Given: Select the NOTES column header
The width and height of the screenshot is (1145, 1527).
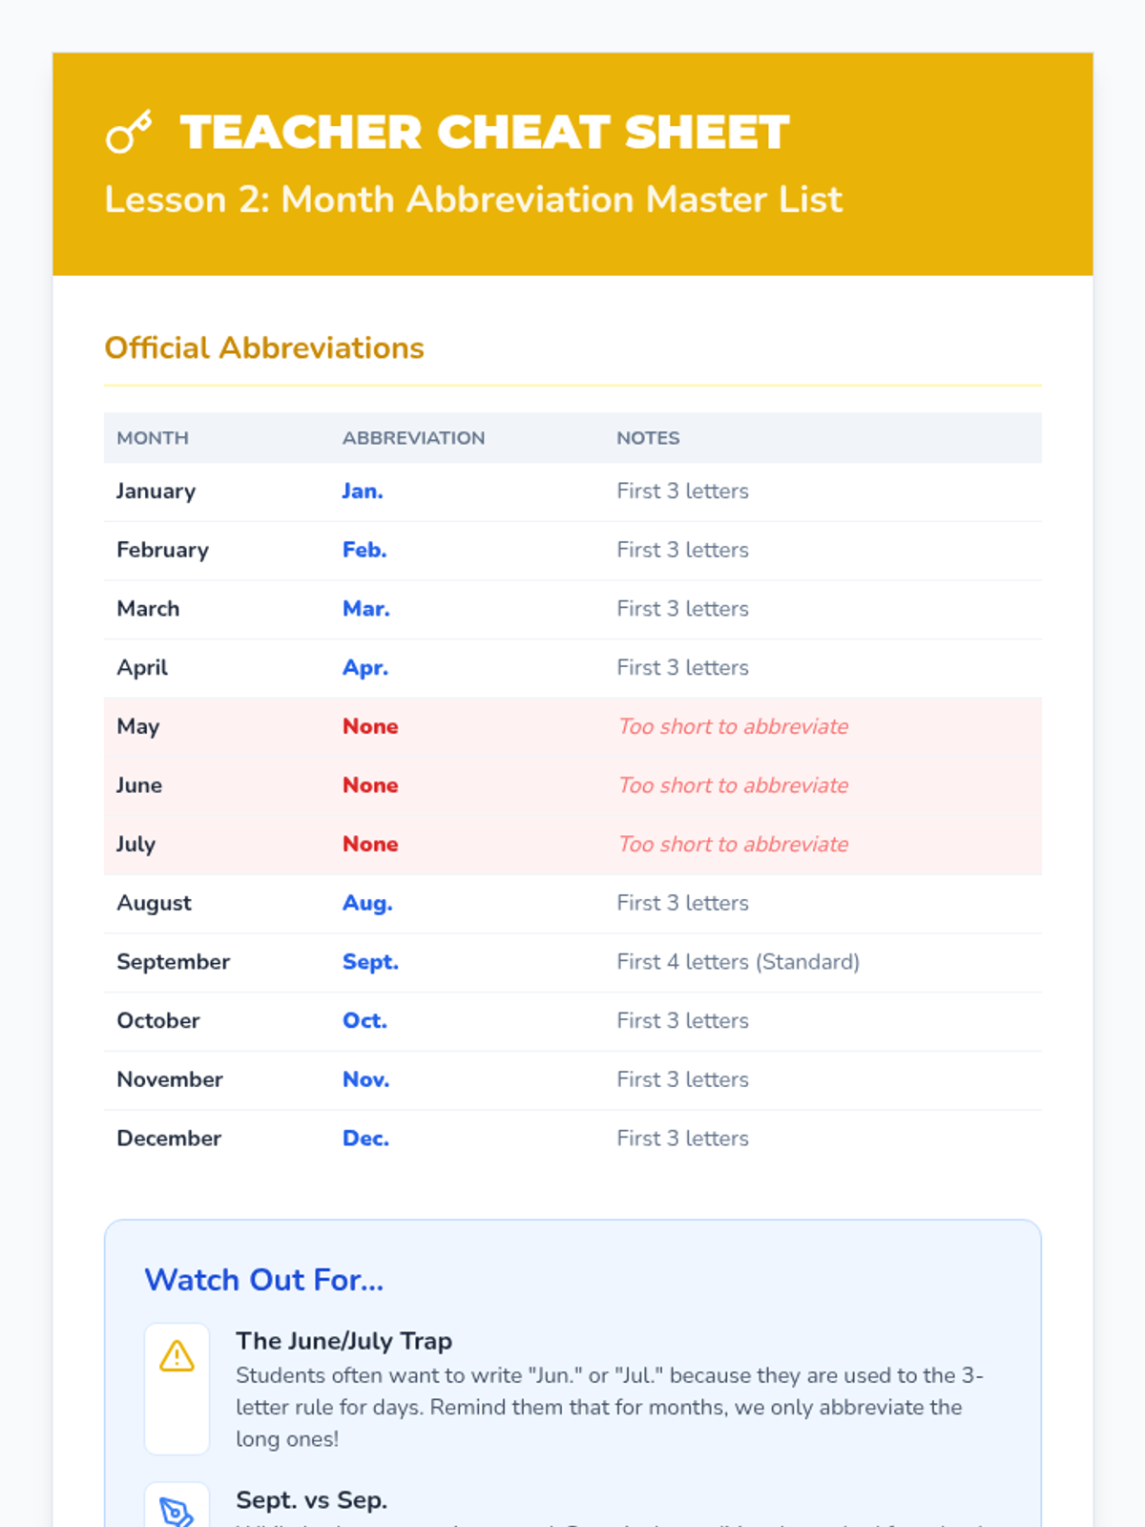Looking at the screenshot, I should (x=648, y=438).
